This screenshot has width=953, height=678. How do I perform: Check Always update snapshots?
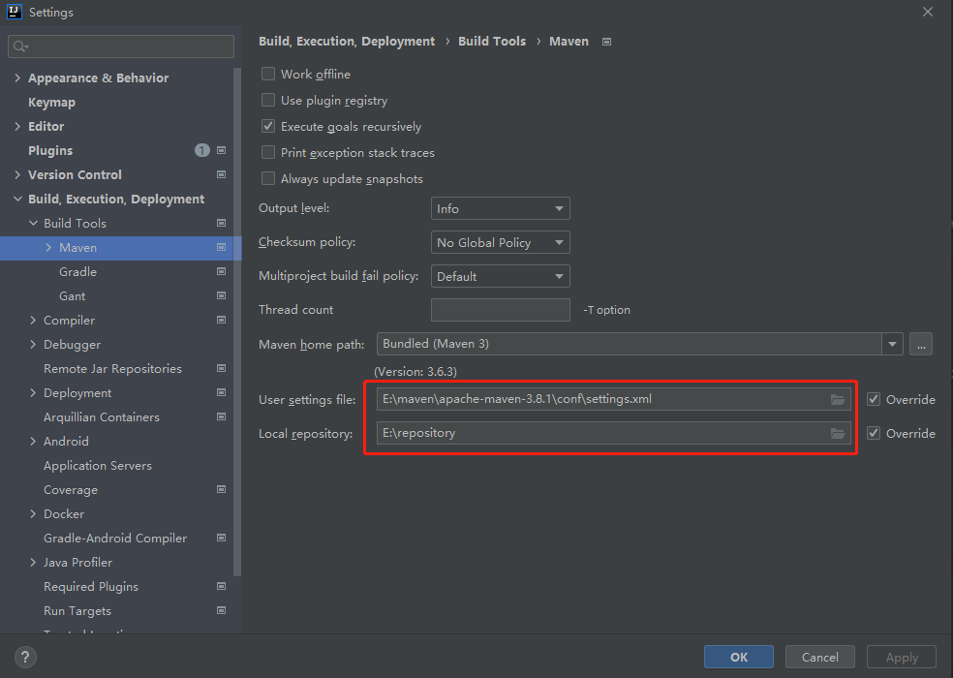[268, 179]
